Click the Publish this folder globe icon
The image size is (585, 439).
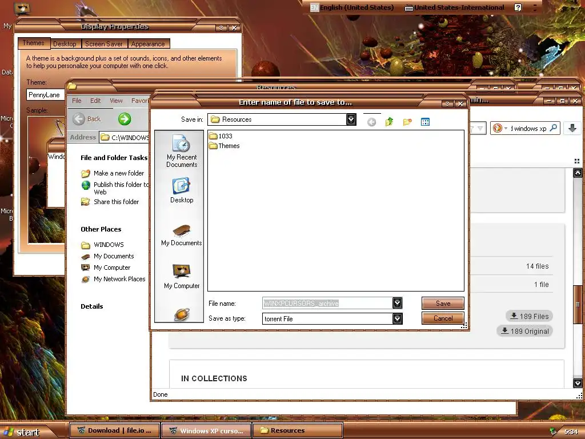pyautogui.click(x=86, y=185)
